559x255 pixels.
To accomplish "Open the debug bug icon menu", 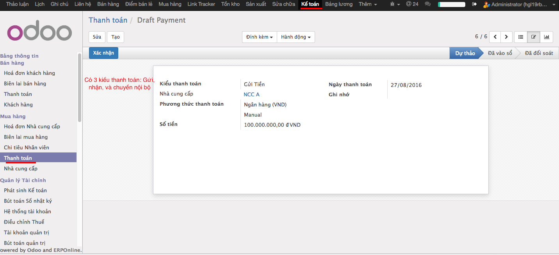I will pos(395,4).
